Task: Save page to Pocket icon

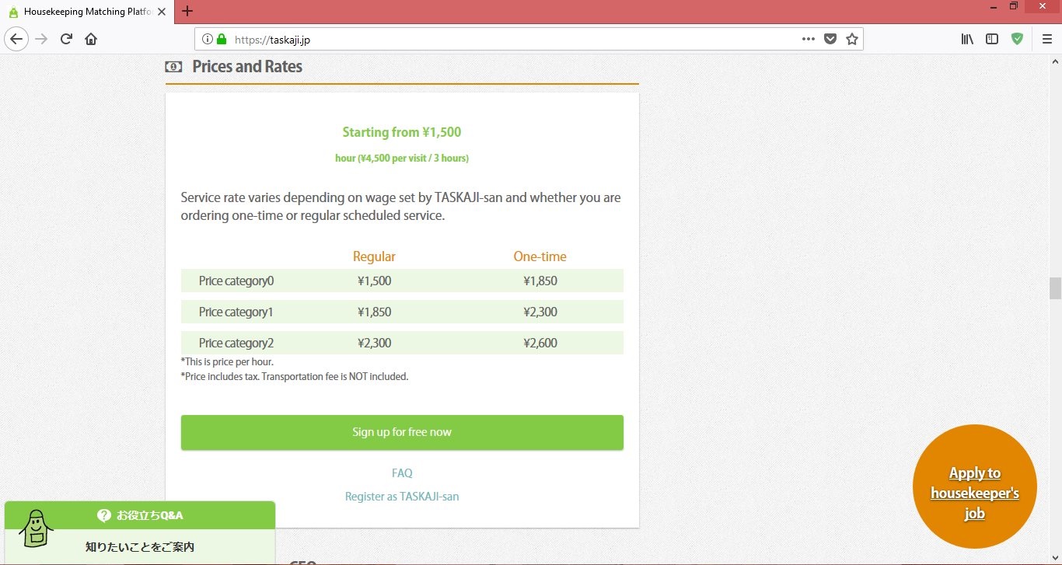Action: [830, 39]
